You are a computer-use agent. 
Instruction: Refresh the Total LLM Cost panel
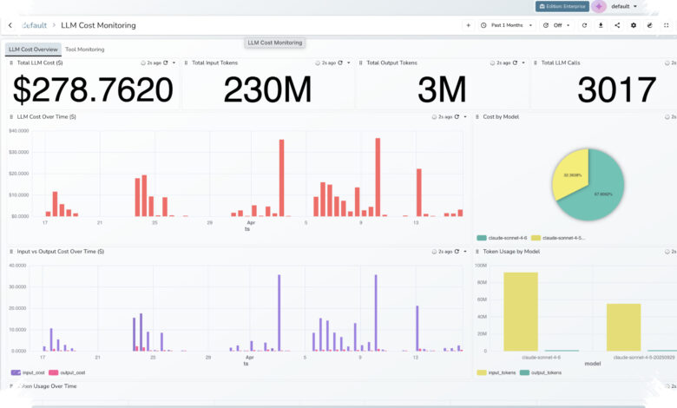pos(166,63)
